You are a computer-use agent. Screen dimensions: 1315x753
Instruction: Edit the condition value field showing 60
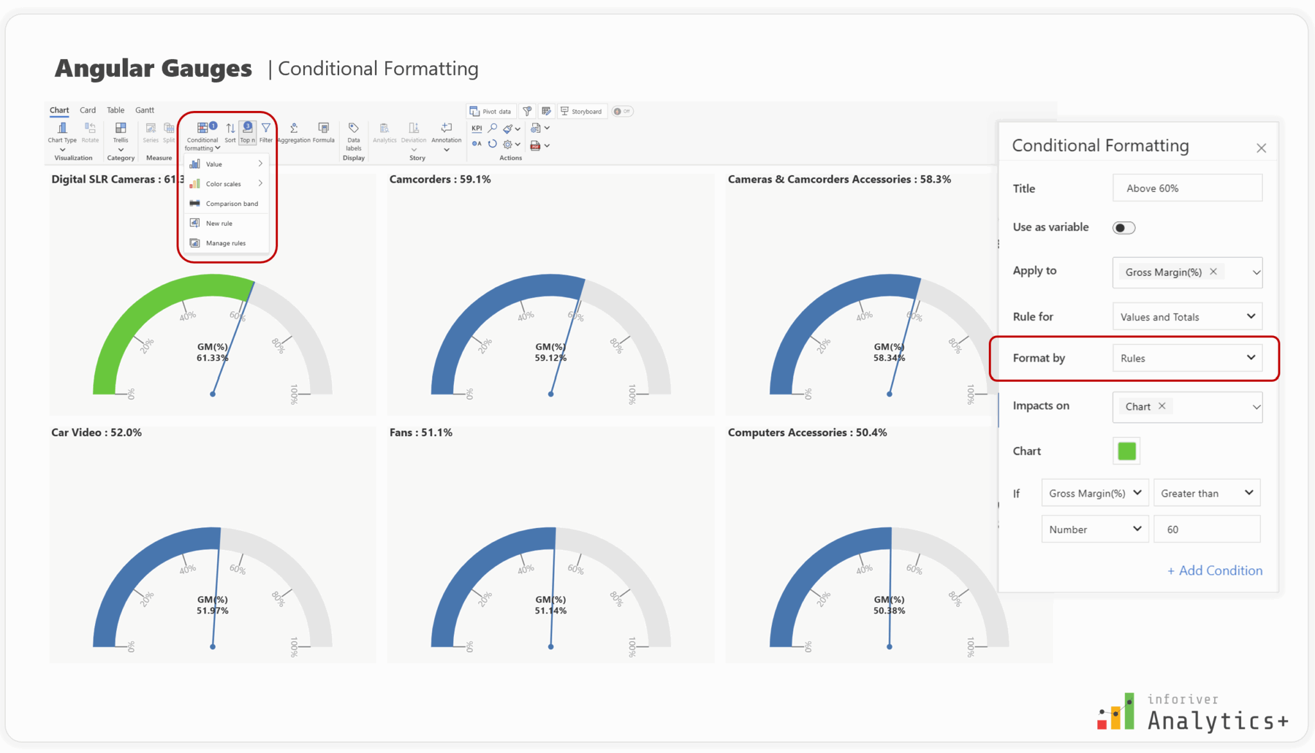(x=1206, y=529)
